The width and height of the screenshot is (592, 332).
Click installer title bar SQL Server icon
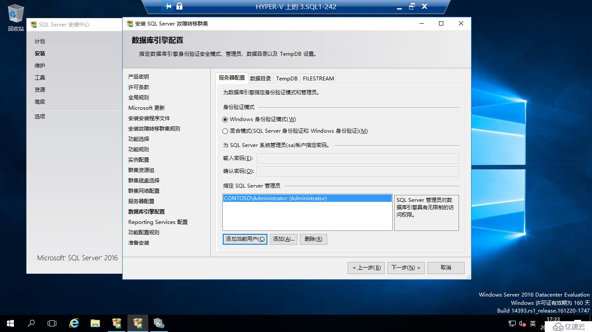[x=130, y=23]
